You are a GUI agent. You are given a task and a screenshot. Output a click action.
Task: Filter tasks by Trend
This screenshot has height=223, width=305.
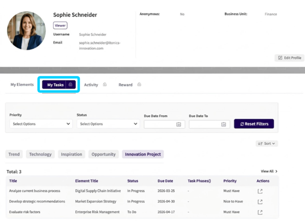(x=14, y=154)
